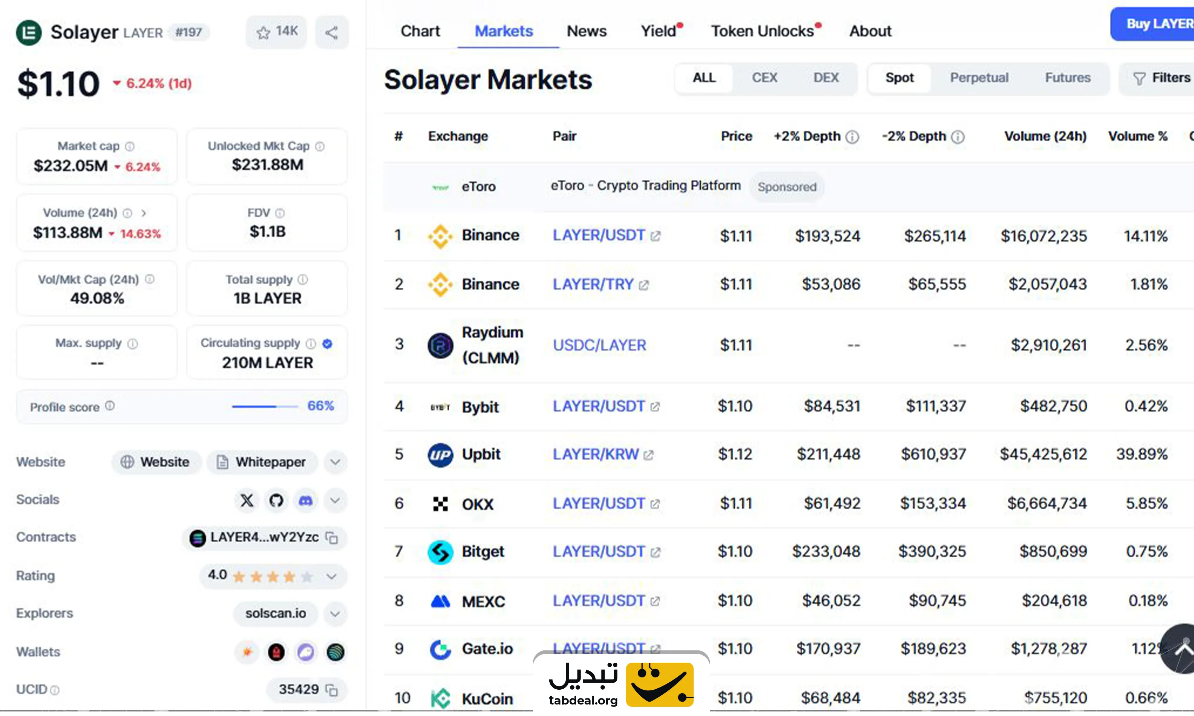Viewport: 1194px width, 716px height.
Task: Click the Buy LAYER button
Action: (1153, 24)
